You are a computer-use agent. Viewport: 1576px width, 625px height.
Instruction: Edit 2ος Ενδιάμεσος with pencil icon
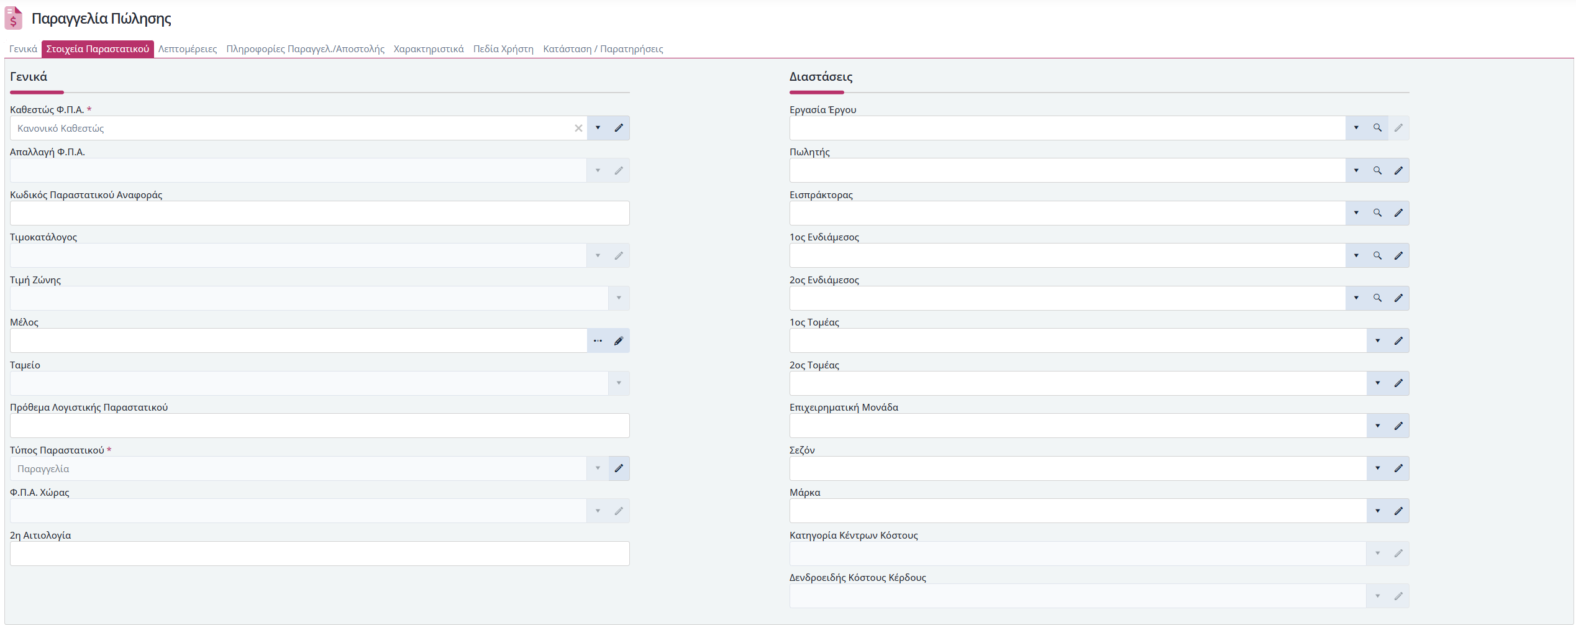click(1398, 298)
